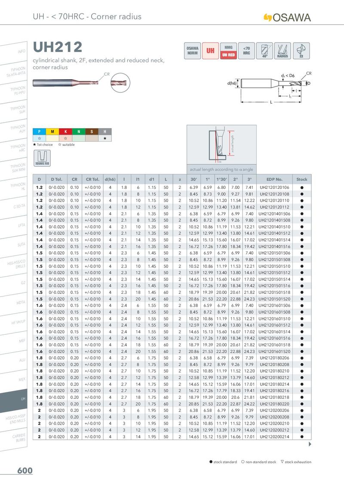Click the 40° helix angle icon

(264, 51)
